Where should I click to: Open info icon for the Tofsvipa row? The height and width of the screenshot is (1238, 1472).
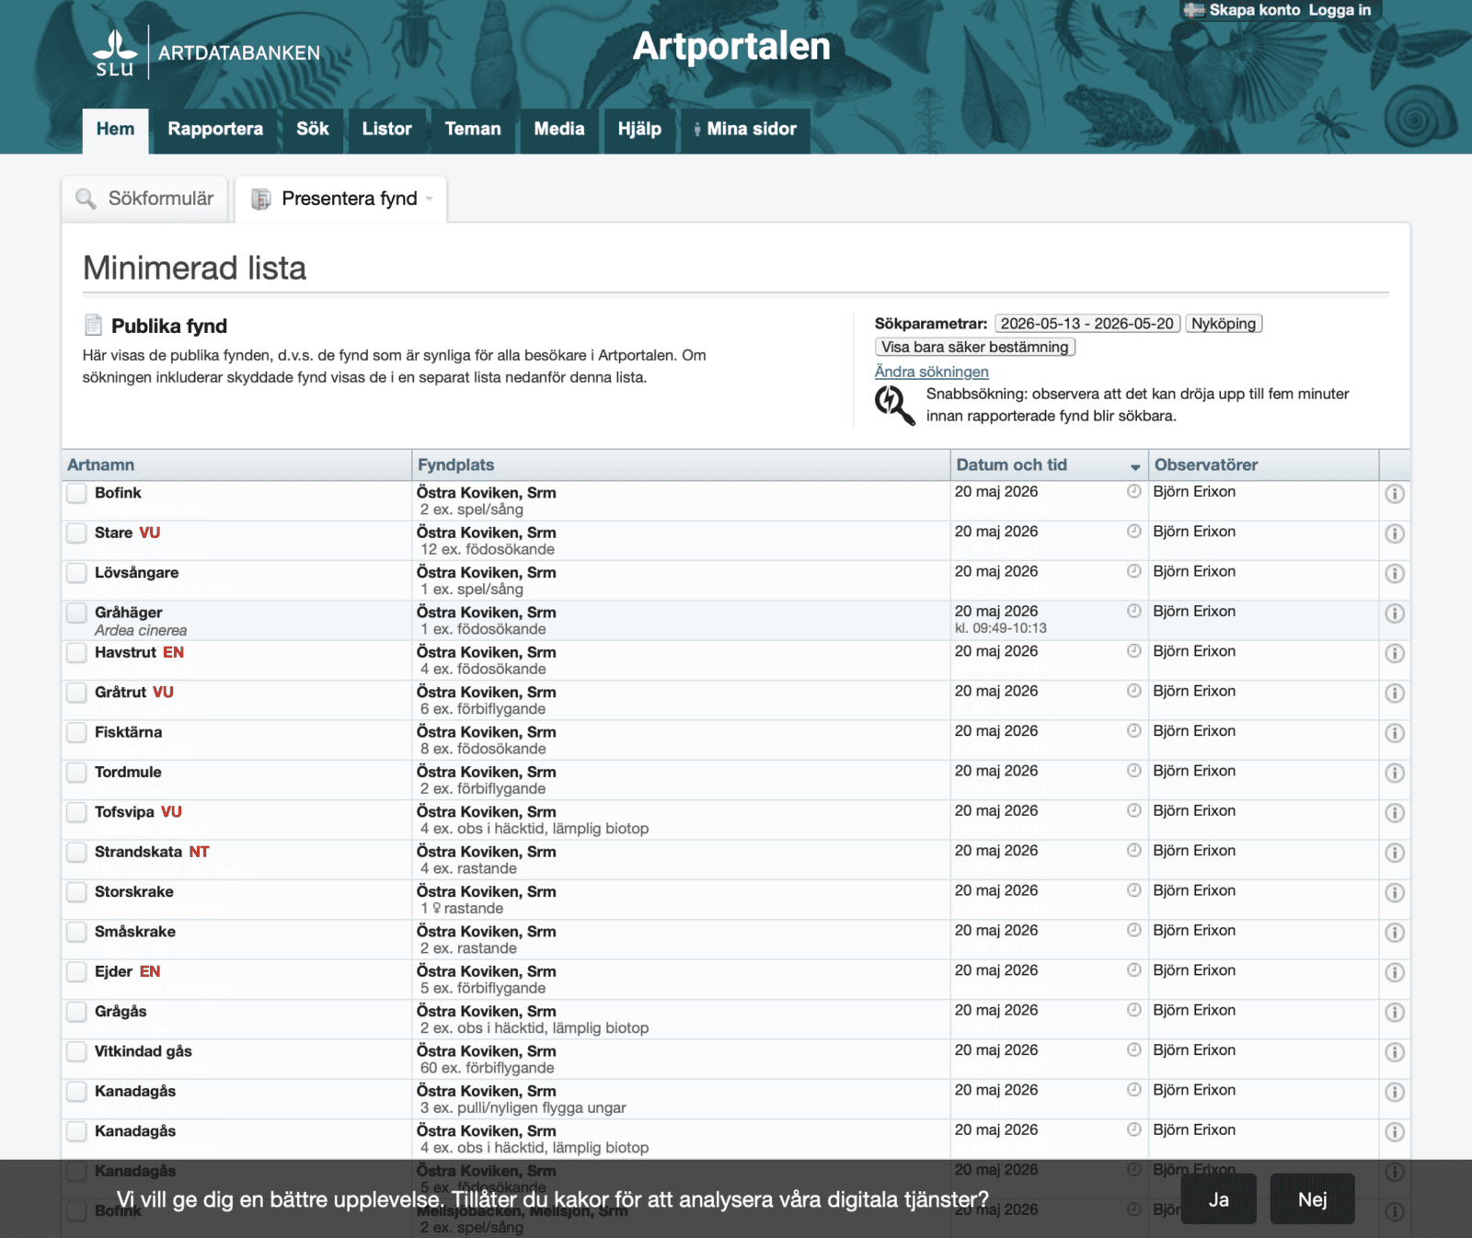(1395, 813)
